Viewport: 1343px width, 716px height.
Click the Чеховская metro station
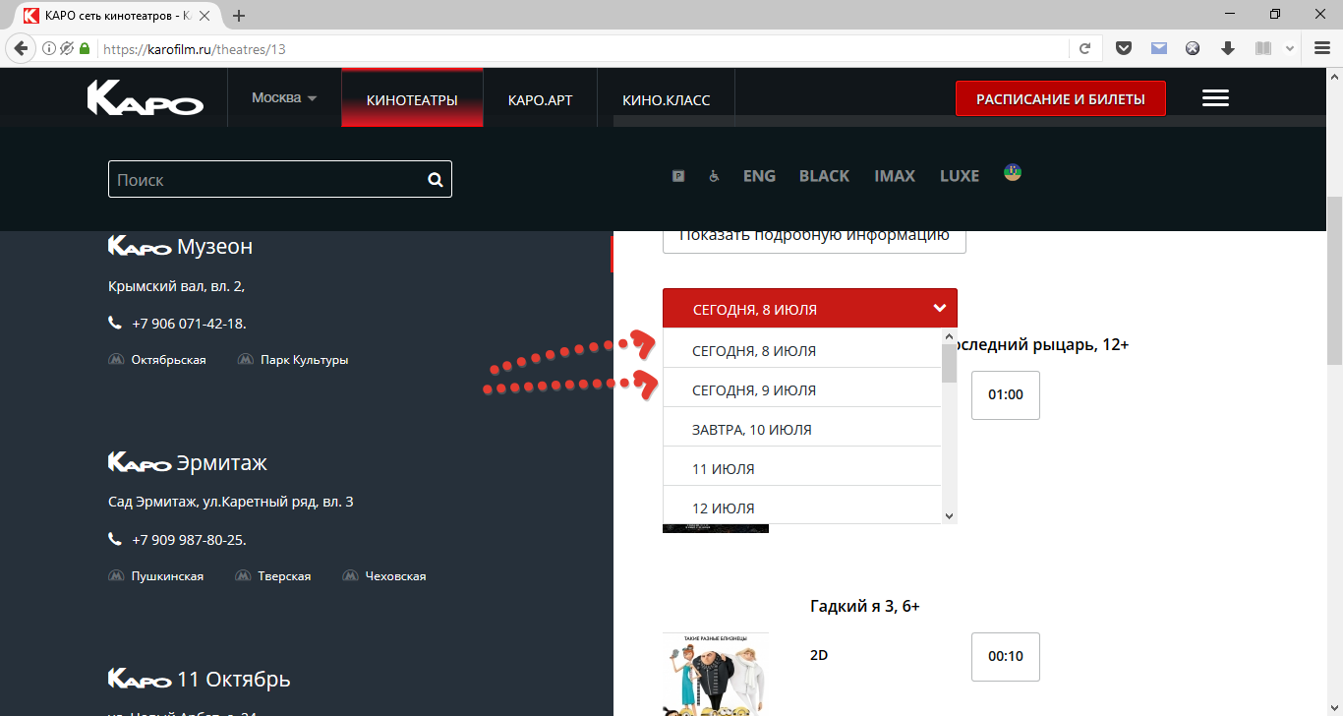(x=395, y=576)
